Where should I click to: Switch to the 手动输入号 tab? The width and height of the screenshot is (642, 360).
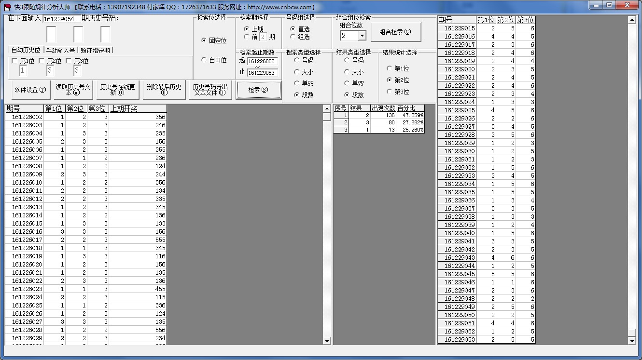click(60, 50)
